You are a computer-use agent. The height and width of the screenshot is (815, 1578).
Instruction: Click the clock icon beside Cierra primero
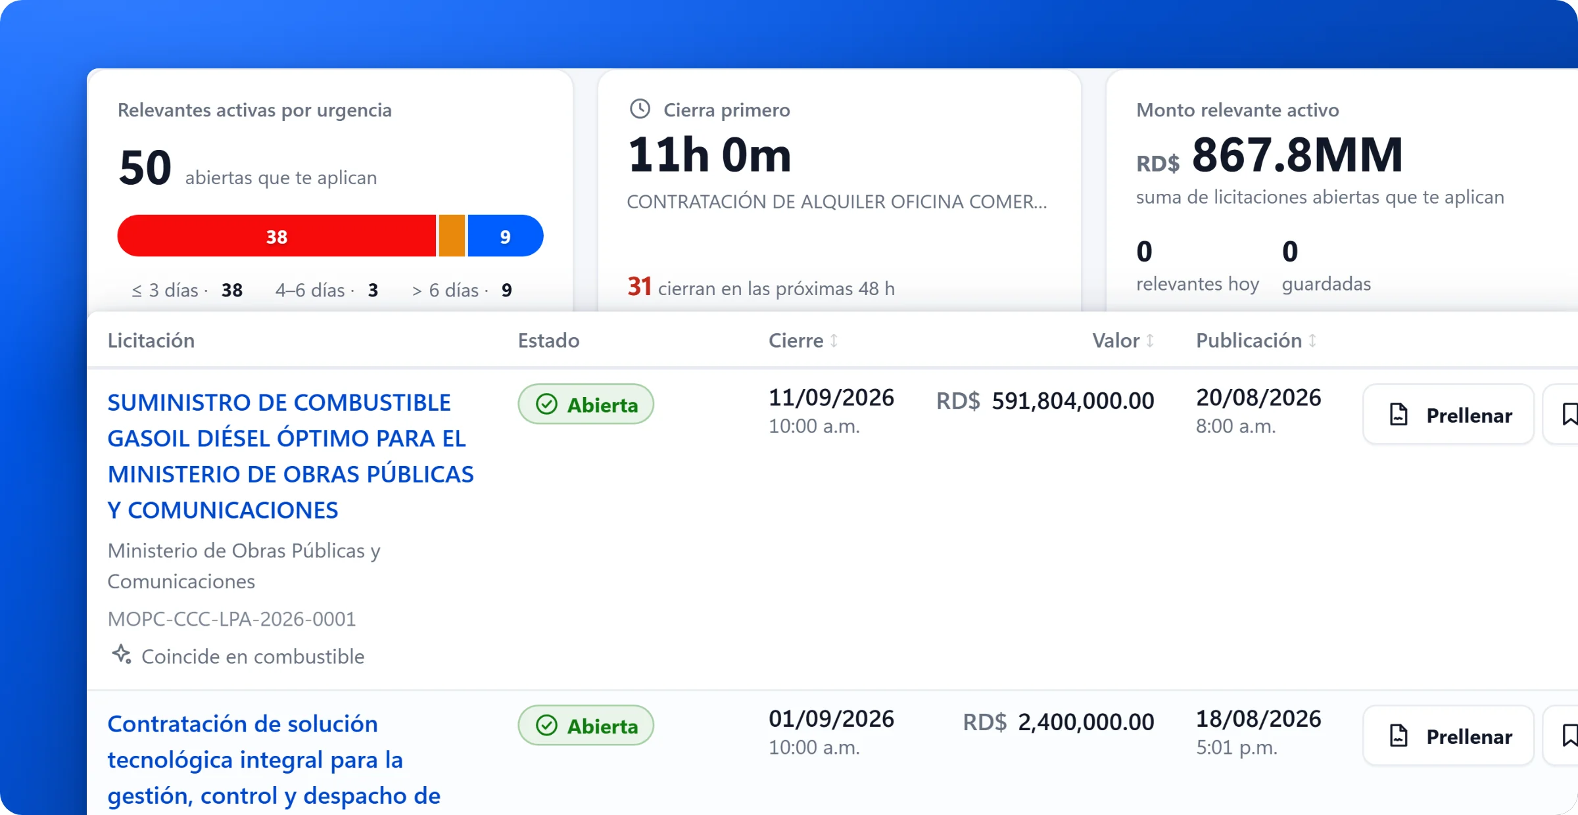click(x=640, y=109)
